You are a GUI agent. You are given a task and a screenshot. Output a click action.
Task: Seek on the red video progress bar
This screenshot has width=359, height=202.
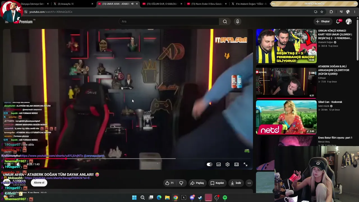[x=128, y=159]
